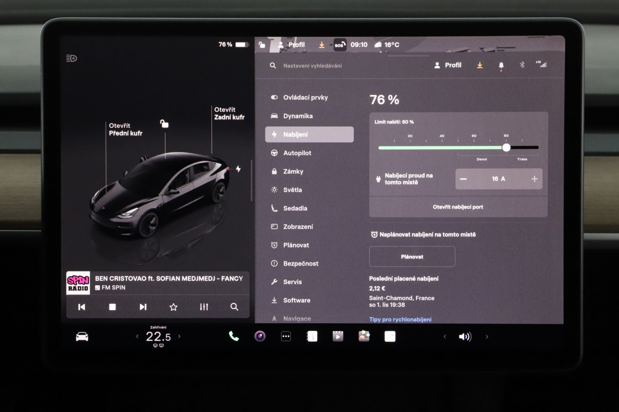Toggle the car lock icon above vehicle
Viewport: 619px width, 412px height.
click(164, 124)
